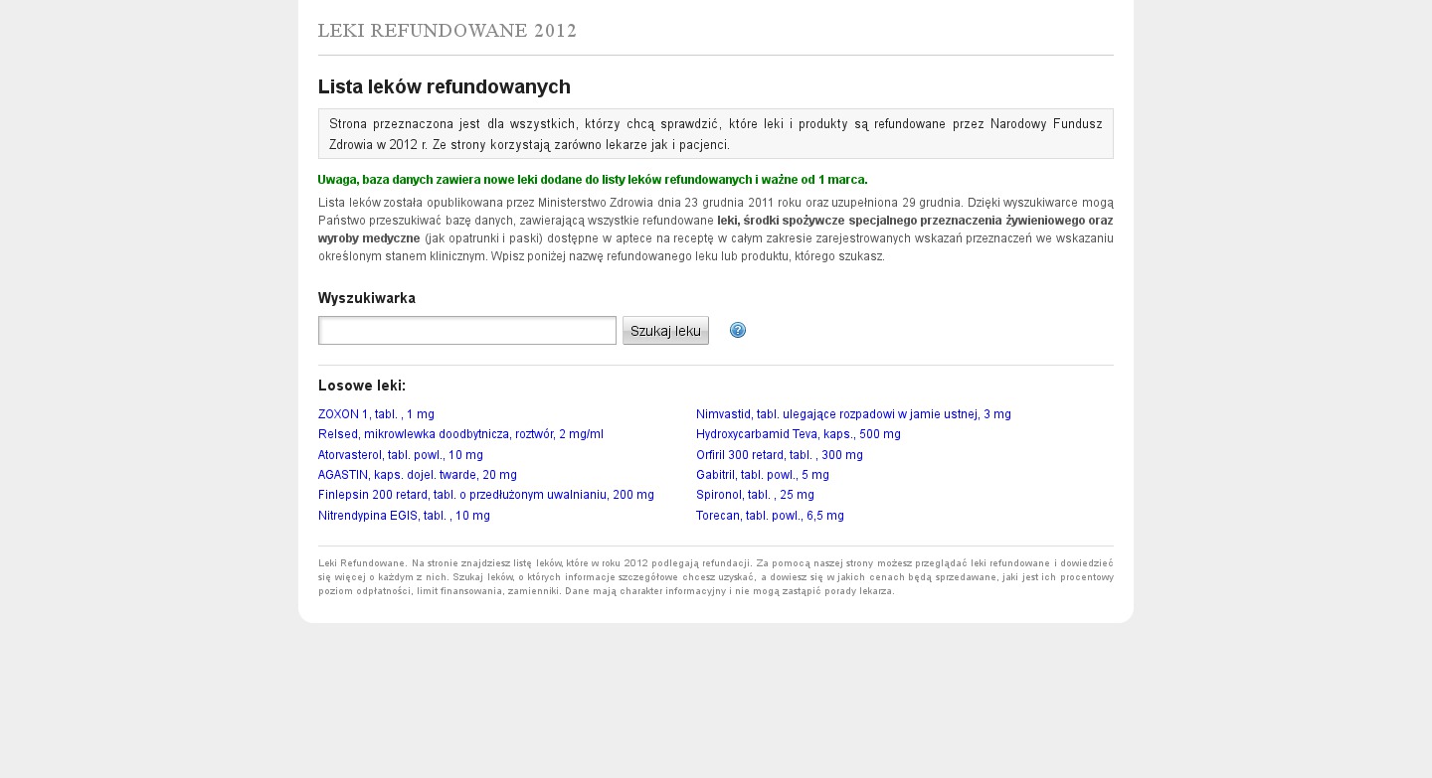Open the ZOXON 1 tabl. 1 mg link
Image resolution: width=1432 pixels, height=778 pixels.
[376, 414]
